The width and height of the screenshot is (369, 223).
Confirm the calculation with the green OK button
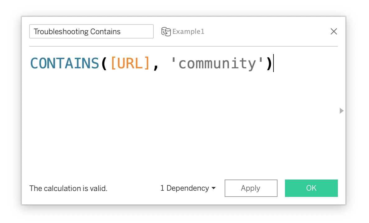coord(311,188)
